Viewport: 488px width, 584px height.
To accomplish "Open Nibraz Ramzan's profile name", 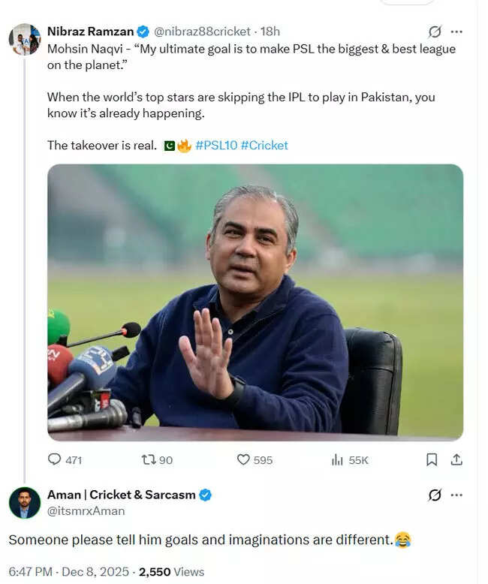I will [x=90, y=31].
